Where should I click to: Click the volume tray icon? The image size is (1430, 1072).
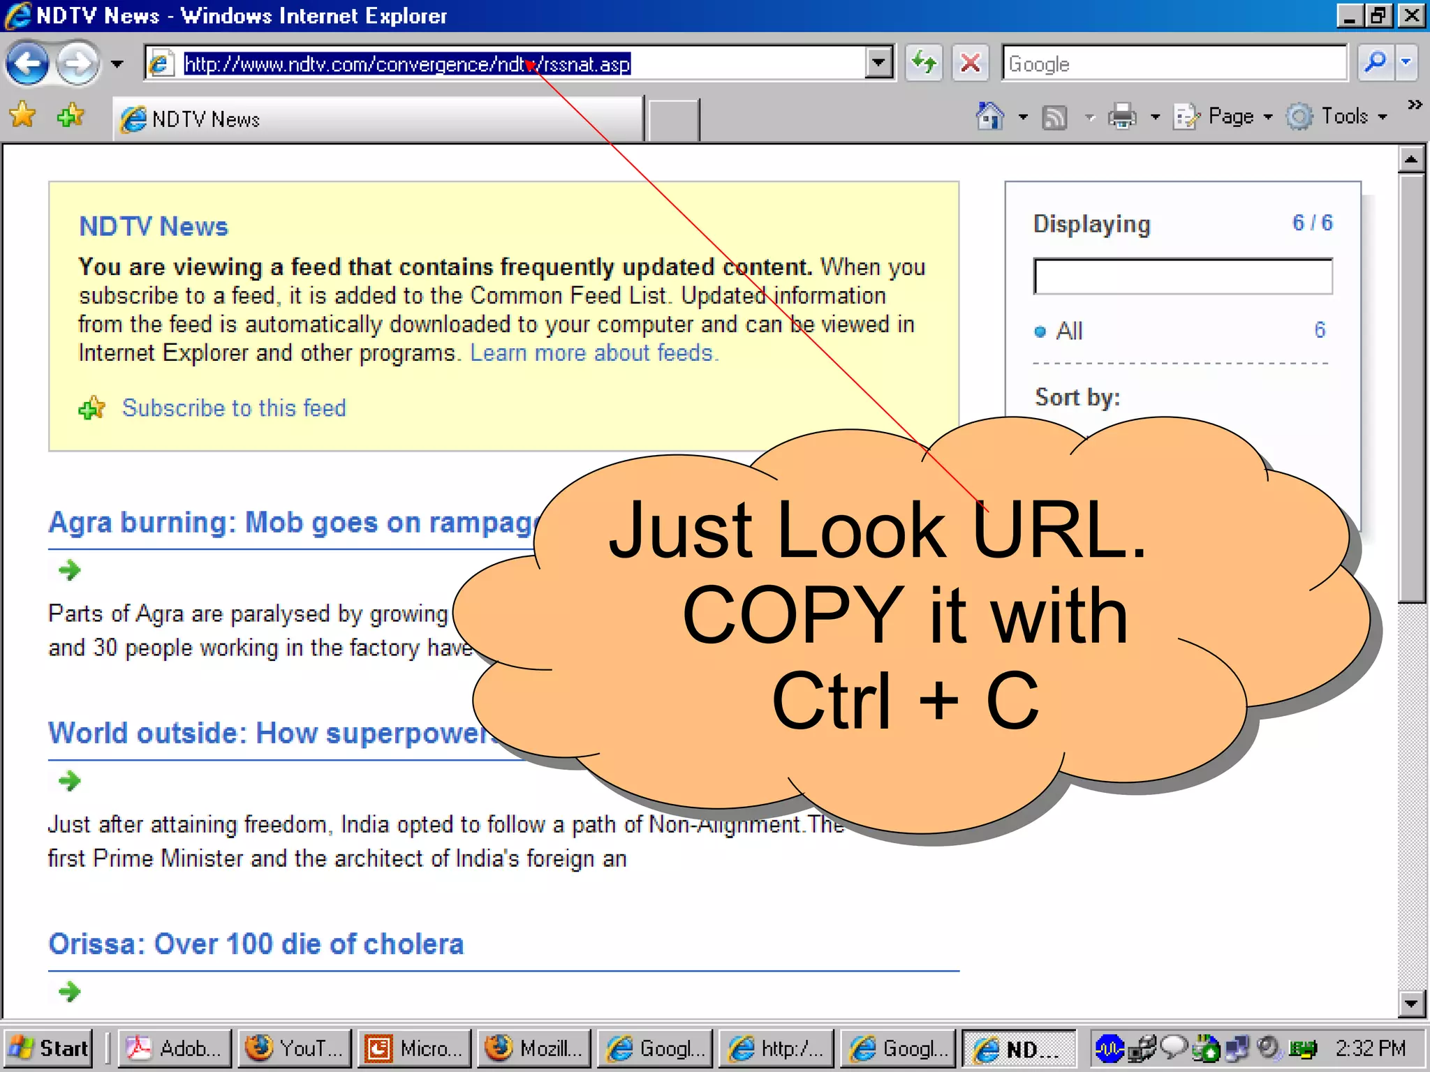pos(1268,1048)
